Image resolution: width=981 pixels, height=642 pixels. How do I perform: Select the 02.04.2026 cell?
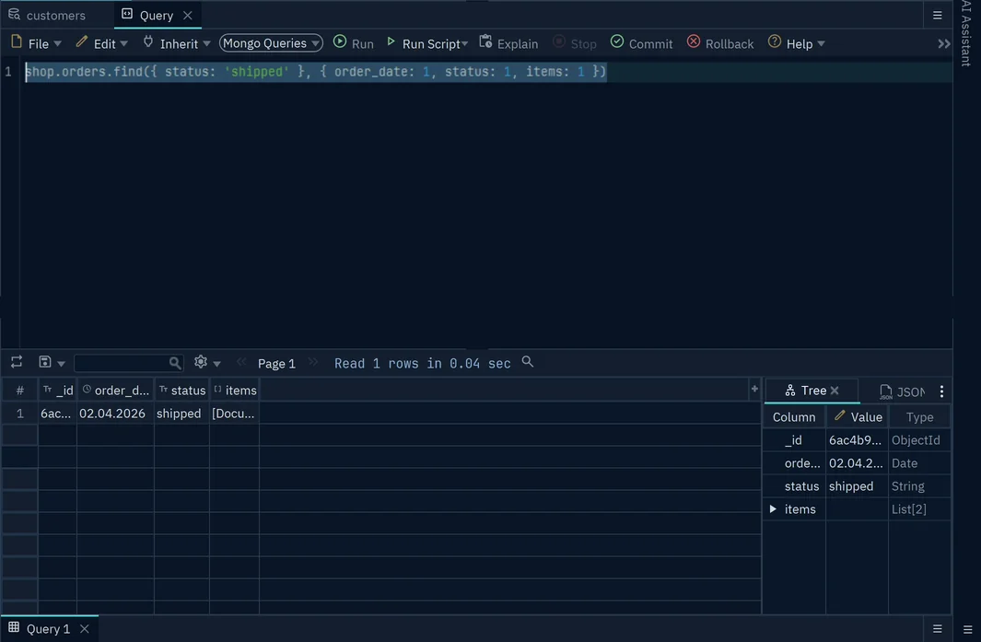coord(115,414)
